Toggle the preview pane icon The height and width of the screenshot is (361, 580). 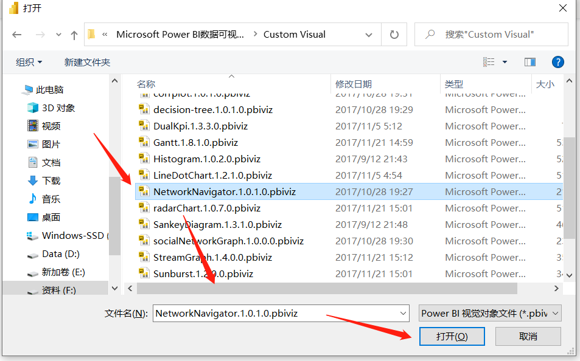530,62
